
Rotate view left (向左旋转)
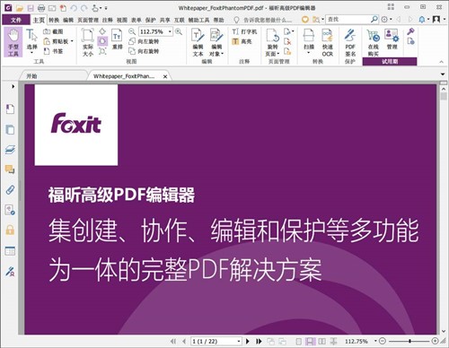click(x=144, y=41)
